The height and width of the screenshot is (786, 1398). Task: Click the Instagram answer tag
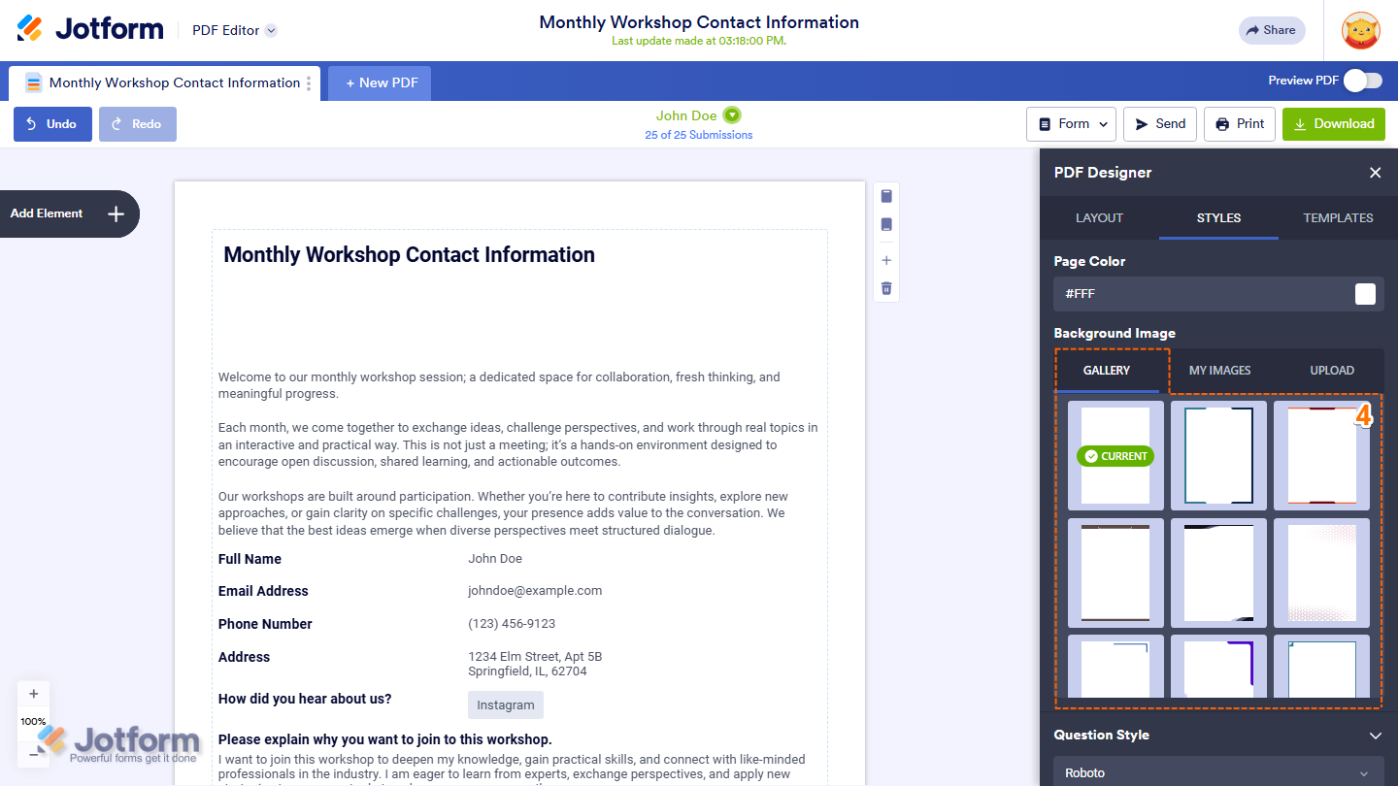[x=506, y=705]
